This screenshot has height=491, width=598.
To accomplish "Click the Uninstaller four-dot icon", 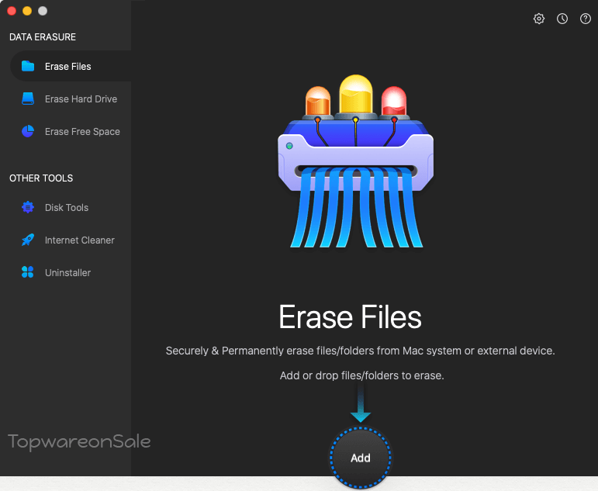I will point(28,272).
